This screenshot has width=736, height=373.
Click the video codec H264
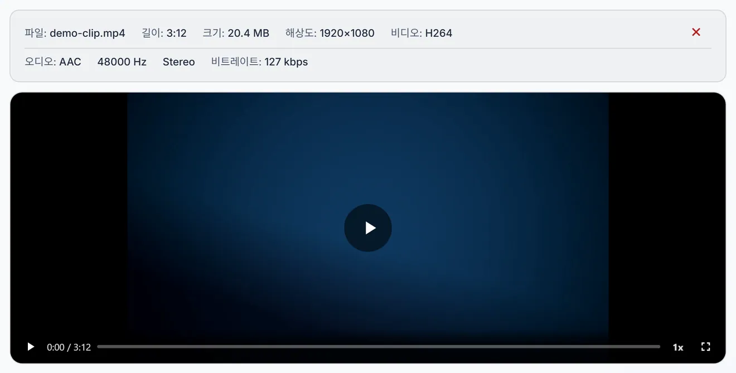pyautogui.click(x=438, y=33)
